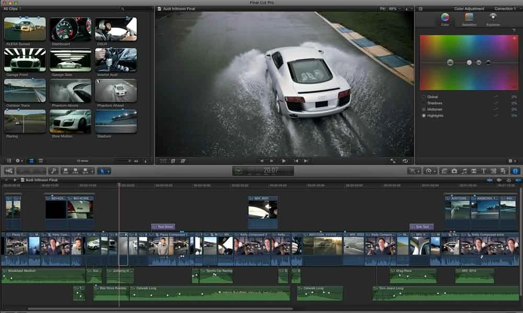Open the Titles browser with the T icon
Image resolution: width=523 pixels, height=313 pixels.
[483, 171]
